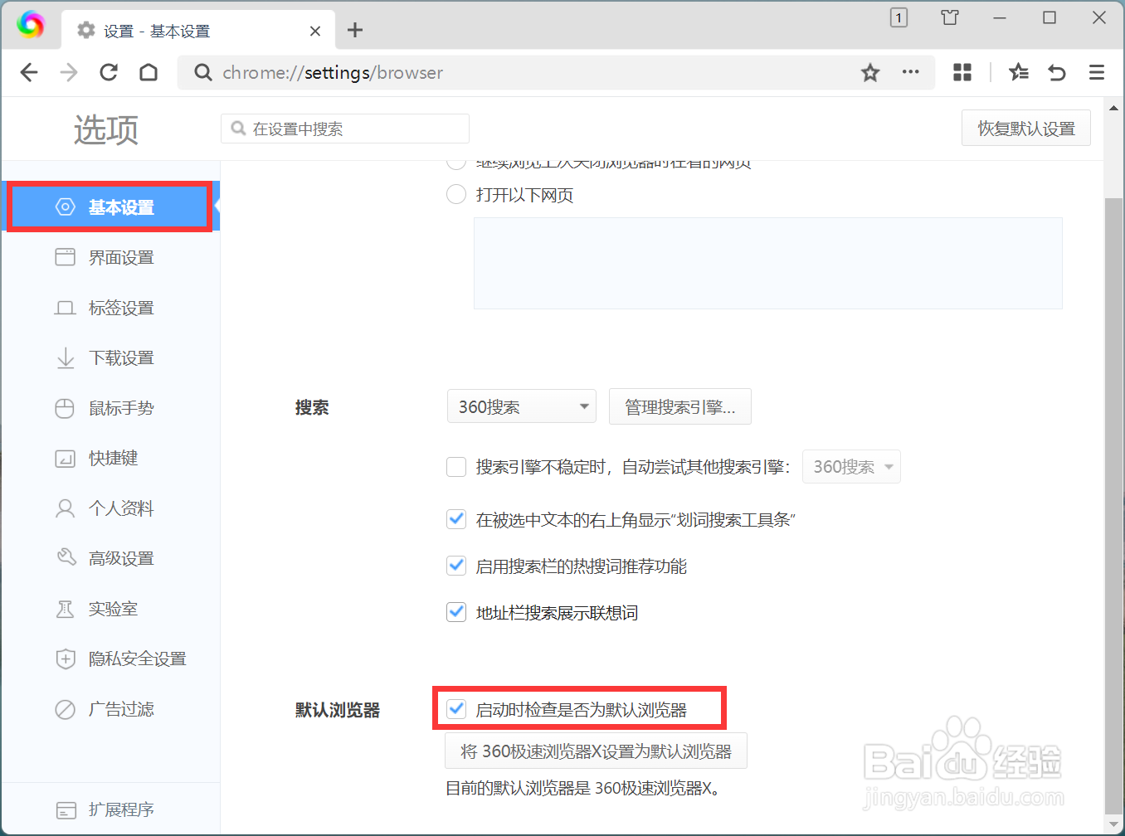This screenshot has height=836, width=1125.
Task: Open 隐私安全设置 section
Action: (110, 659)
